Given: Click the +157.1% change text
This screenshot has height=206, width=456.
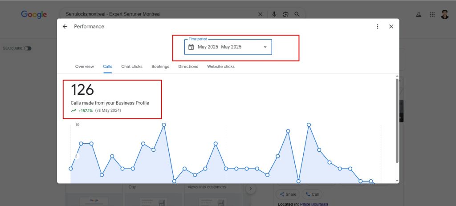Looking at the screenshot, I should click(85, 111).
